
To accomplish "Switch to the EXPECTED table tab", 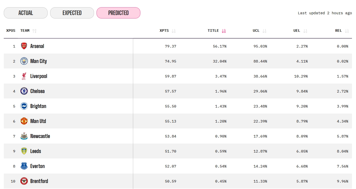I will tap(72, 13).
